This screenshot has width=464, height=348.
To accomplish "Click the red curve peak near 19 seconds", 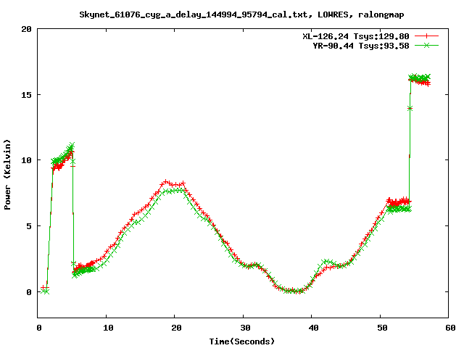I will pos(166,181).
